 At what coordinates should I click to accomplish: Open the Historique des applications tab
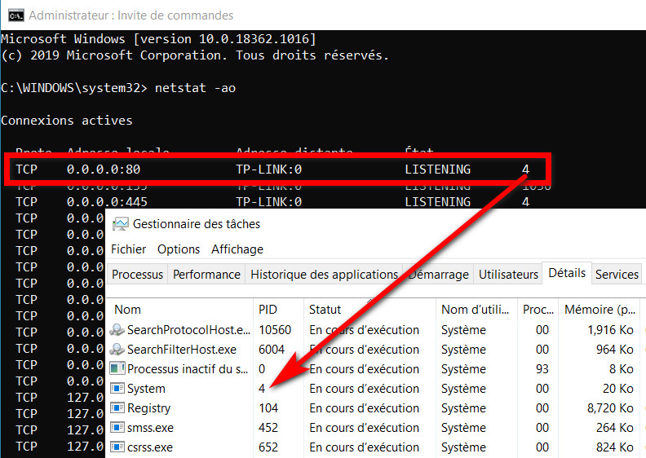pos(325,275)
